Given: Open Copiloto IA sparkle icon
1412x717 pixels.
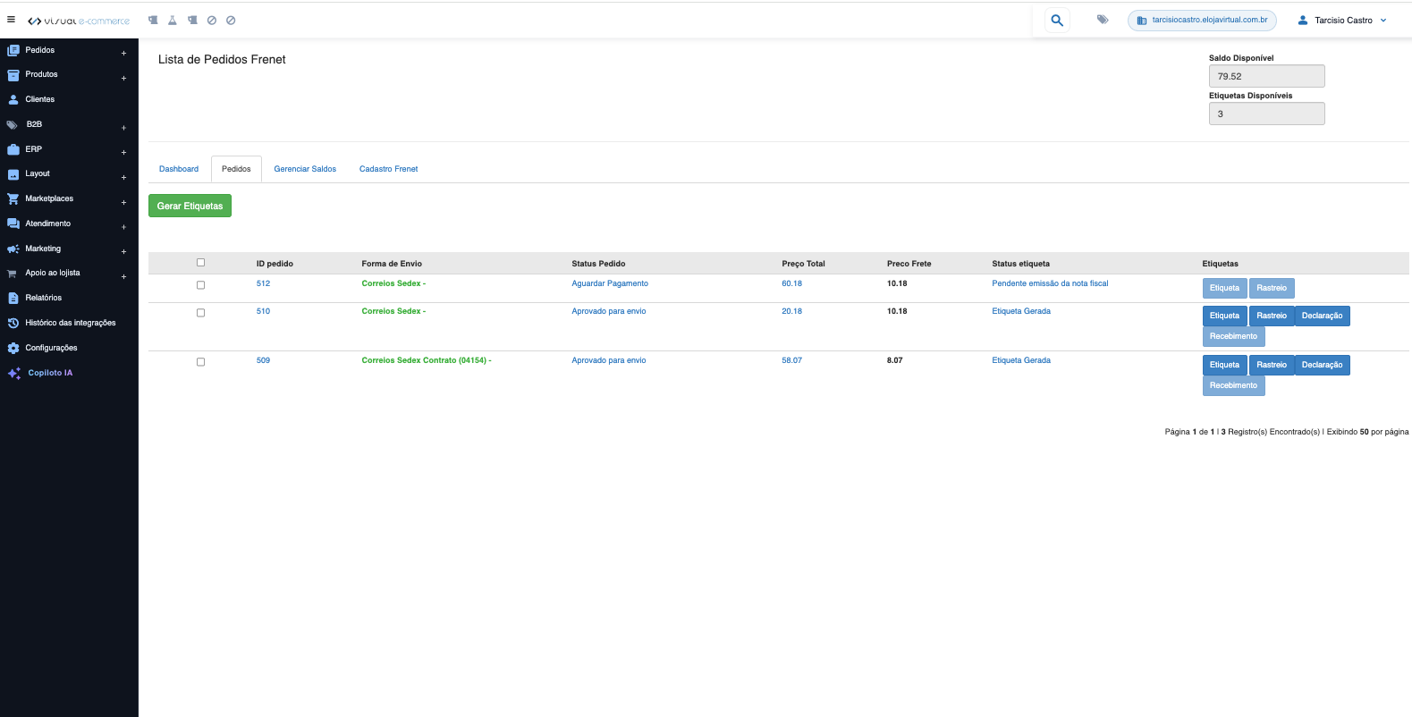Looking at the screenshot, I should 14,374.
